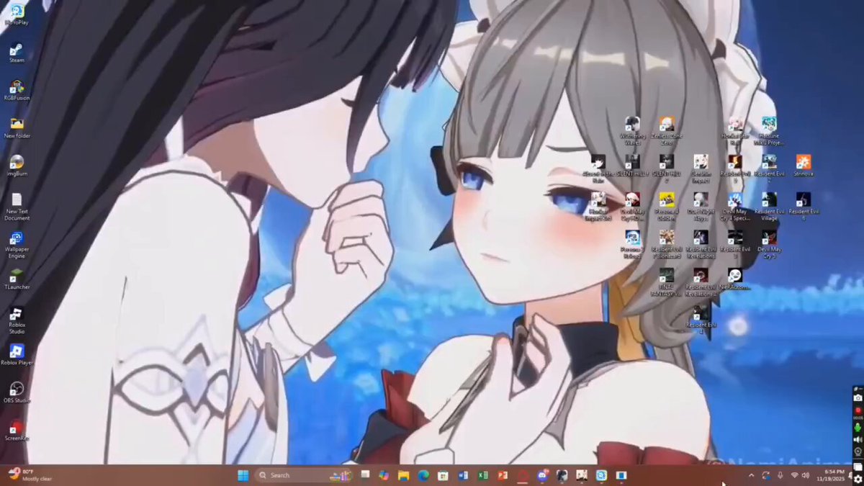Launch the Zenless Zone Zero shortcut

point(667,125)
